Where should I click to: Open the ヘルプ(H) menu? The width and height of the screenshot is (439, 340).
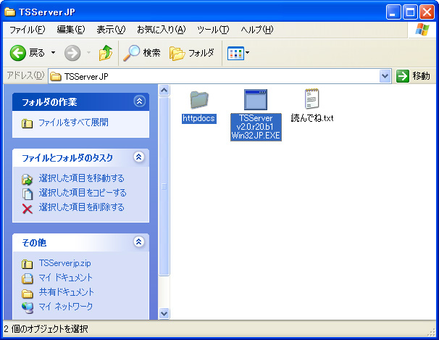point(257,30)
